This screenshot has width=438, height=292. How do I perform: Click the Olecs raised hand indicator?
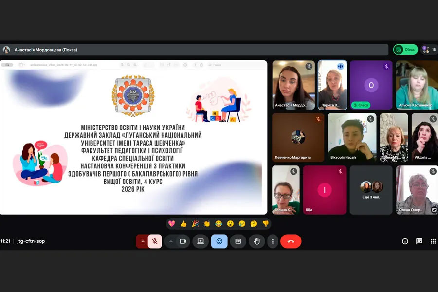tap(405, 50)
